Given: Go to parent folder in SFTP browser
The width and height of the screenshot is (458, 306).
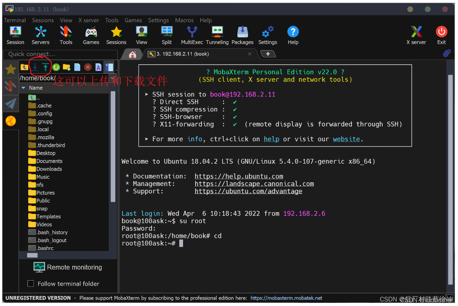Looking at the screenshot, I should (24, 67).
